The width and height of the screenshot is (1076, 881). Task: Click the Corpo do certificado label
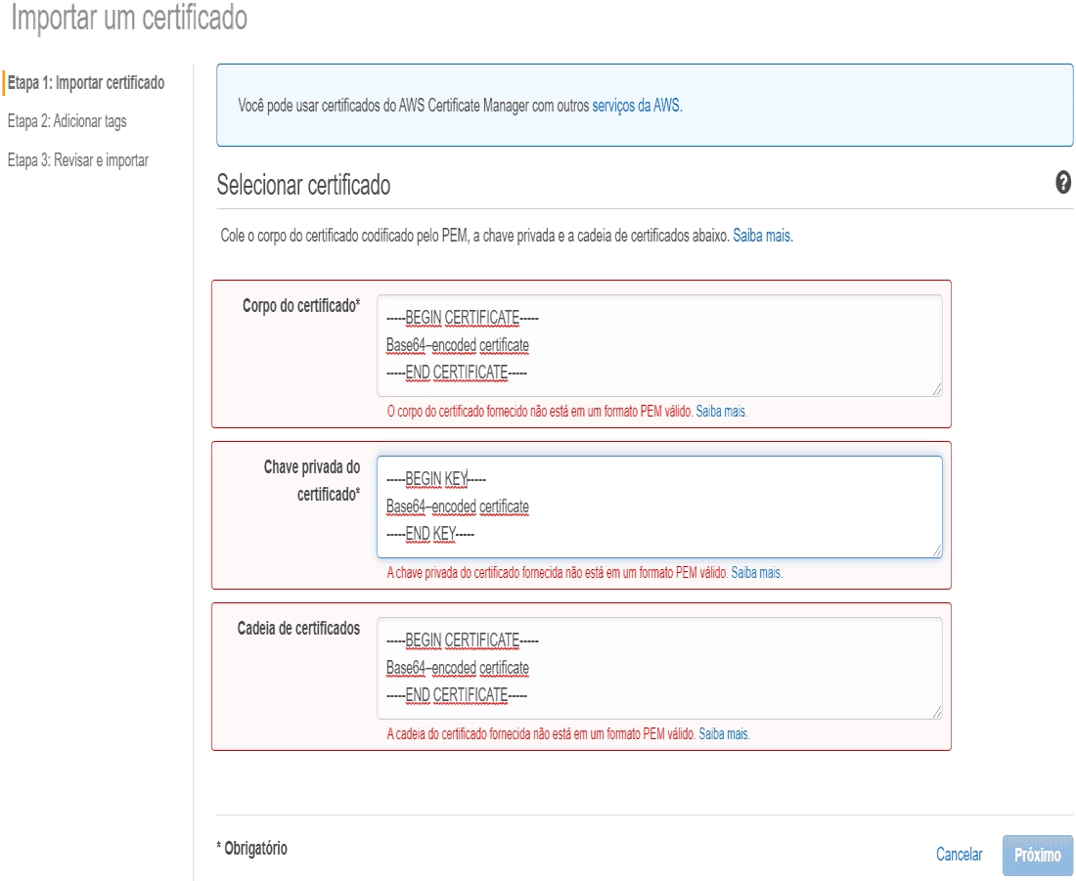click(x=301, y=305)
